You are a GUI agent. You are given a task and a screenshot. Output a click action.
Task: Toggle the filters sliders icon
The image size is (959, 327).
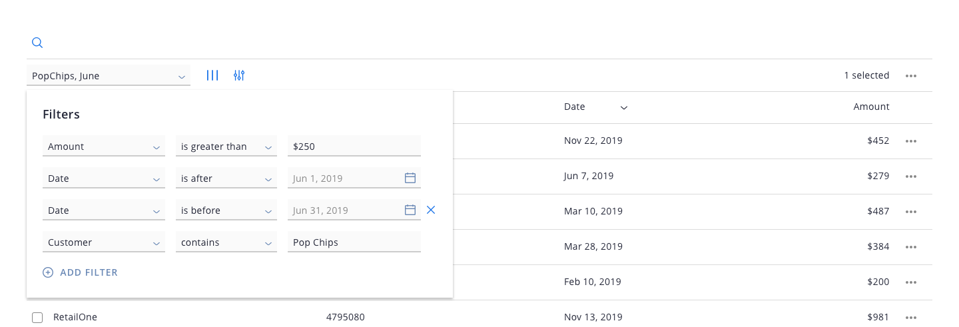click(239, 75)
